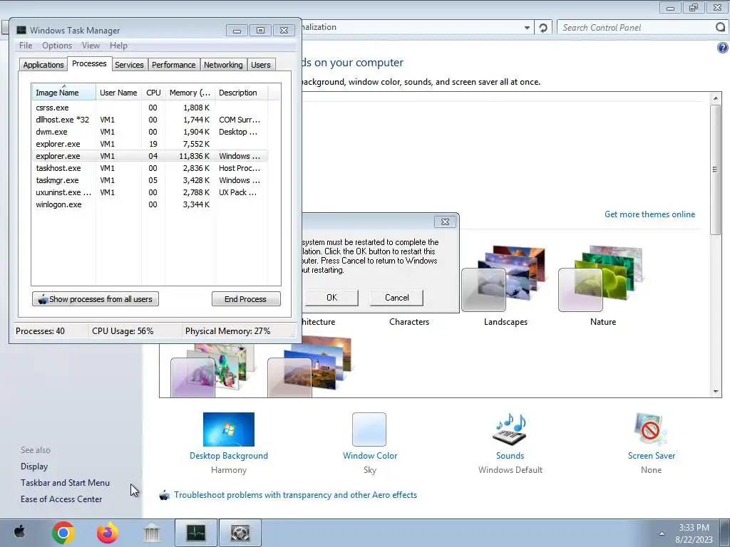730x547 pixels.
Task: Sort processes by Image Name column
Action: pyautogui.click(x=63, y=93)
